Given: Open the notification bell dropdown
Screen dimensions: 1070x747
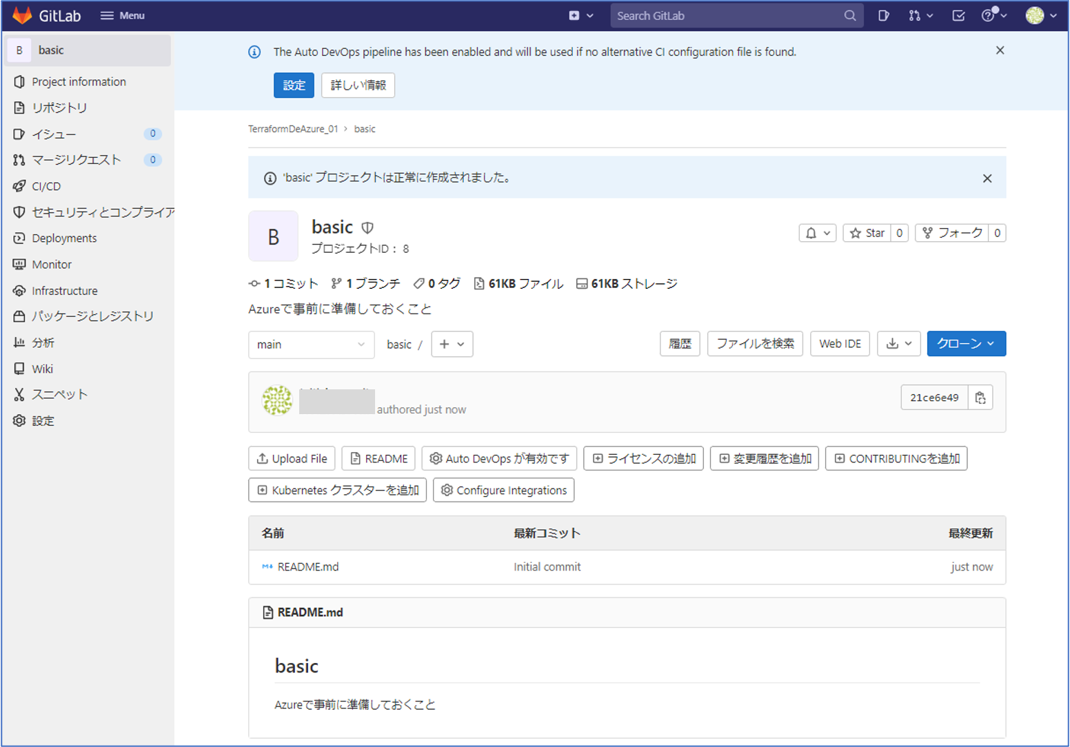Looking at the screenshot, I should click(x=818, y=233).
